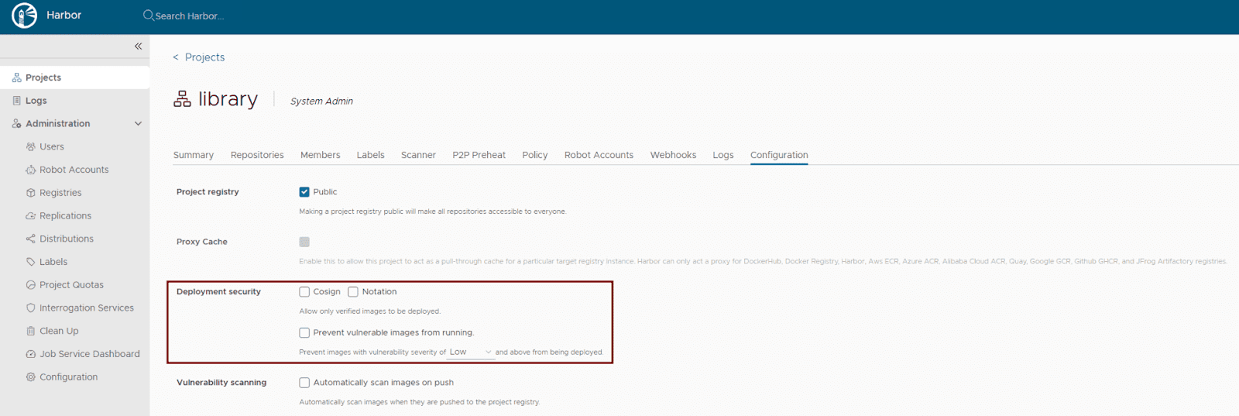Click the Distributions sidebar icon

click(x=31, y=239)
